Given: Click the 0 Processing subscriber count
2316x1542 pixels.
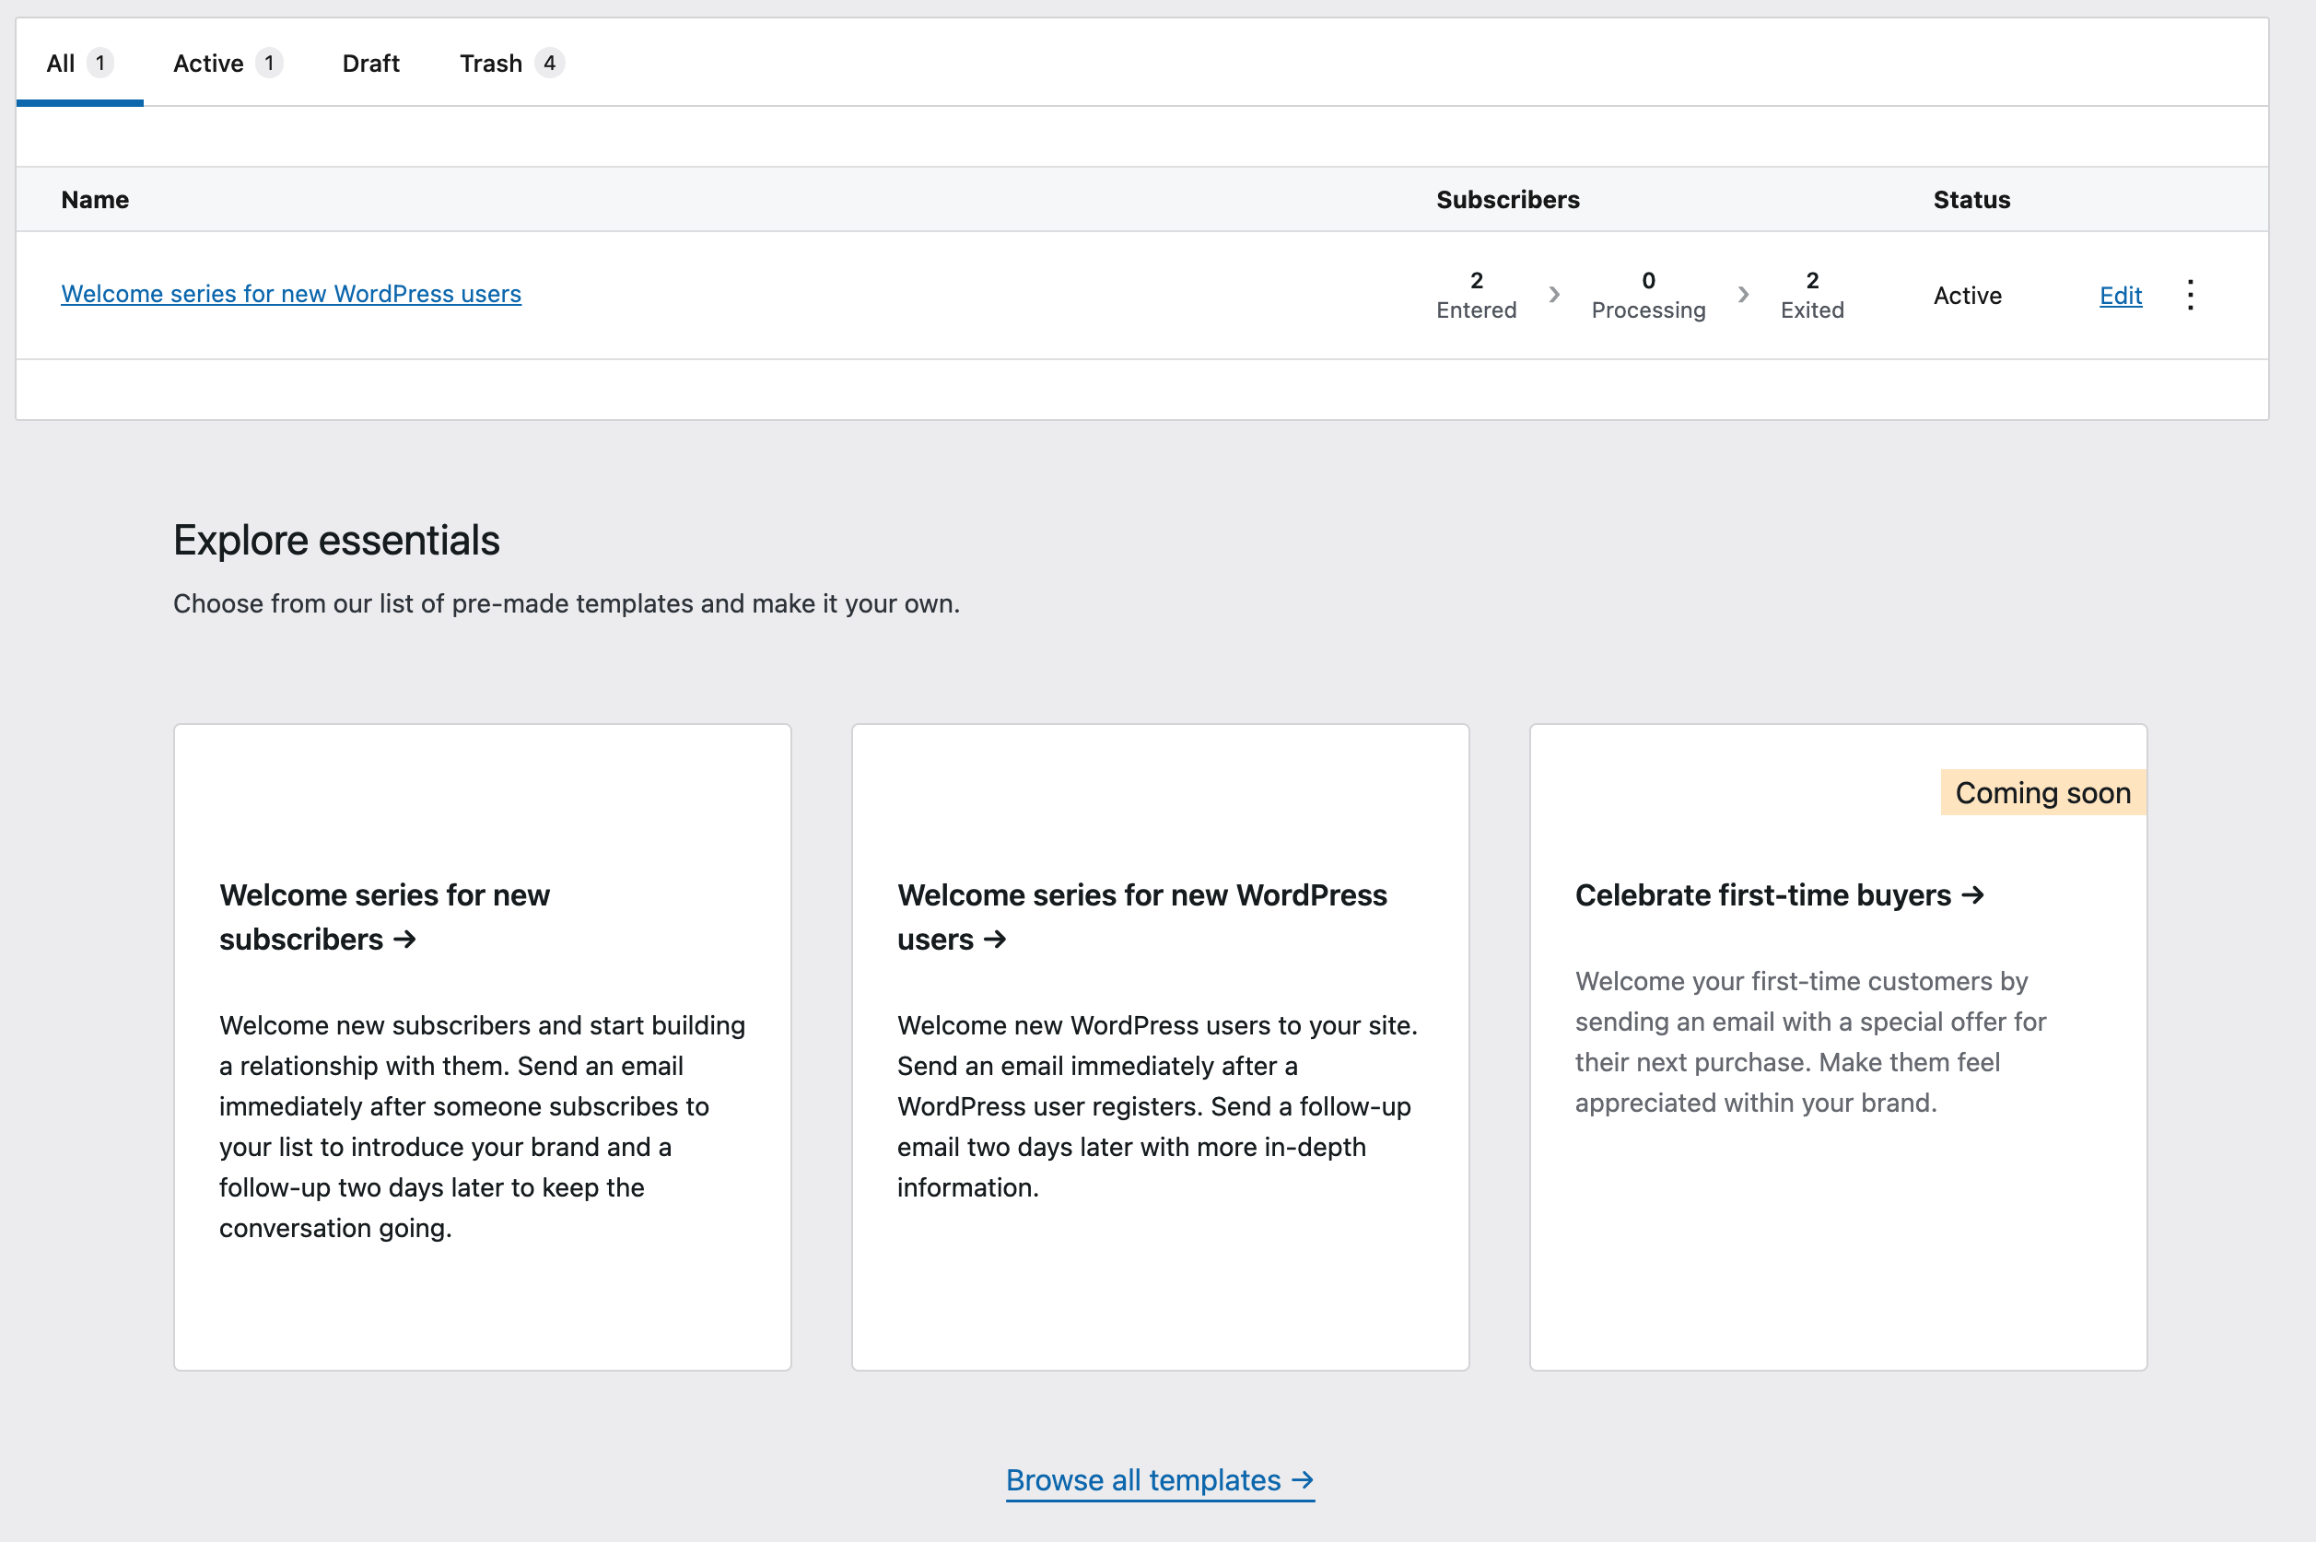Looking at the screenshot, I should click(x=1648, y=295).
